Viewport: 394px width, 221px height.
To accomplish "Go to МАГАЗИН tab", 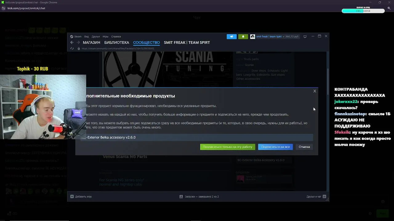I will pos(91,43).
